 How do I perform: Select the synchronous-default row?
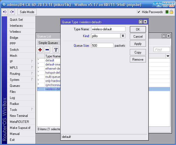click(49, 85)
